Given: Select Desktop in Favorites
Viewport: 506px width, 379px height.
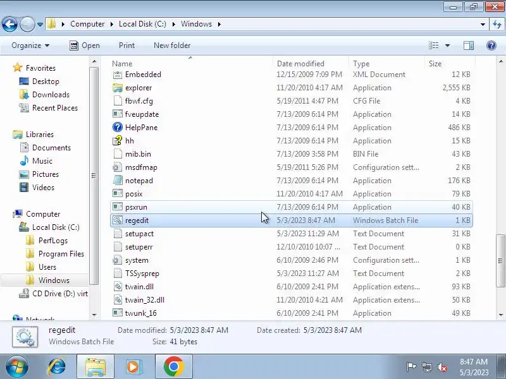Looking at the screenshot, I should tap(46, 81).
